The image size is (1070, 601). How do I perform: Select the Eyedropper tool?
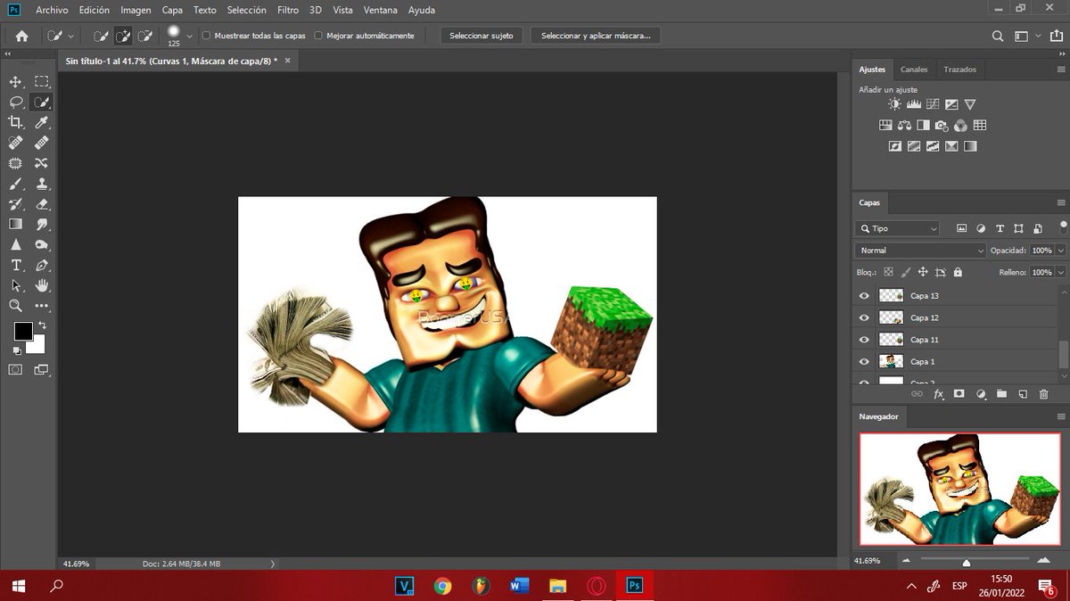pyautogui.click(x=41, y=122)
